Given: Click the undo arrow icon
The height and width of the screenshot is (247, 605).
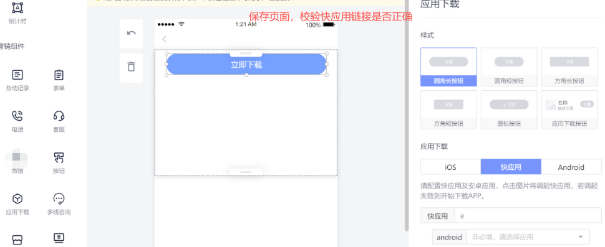Looking at the screenshot, I should tap(131, 34).
